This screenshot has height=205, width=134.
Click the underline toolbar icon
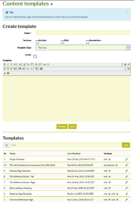(11, 64)
